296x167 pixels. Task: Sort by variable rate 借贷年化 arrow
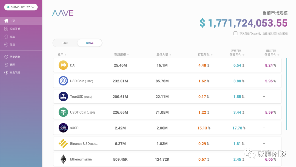(x=244, y=55)
